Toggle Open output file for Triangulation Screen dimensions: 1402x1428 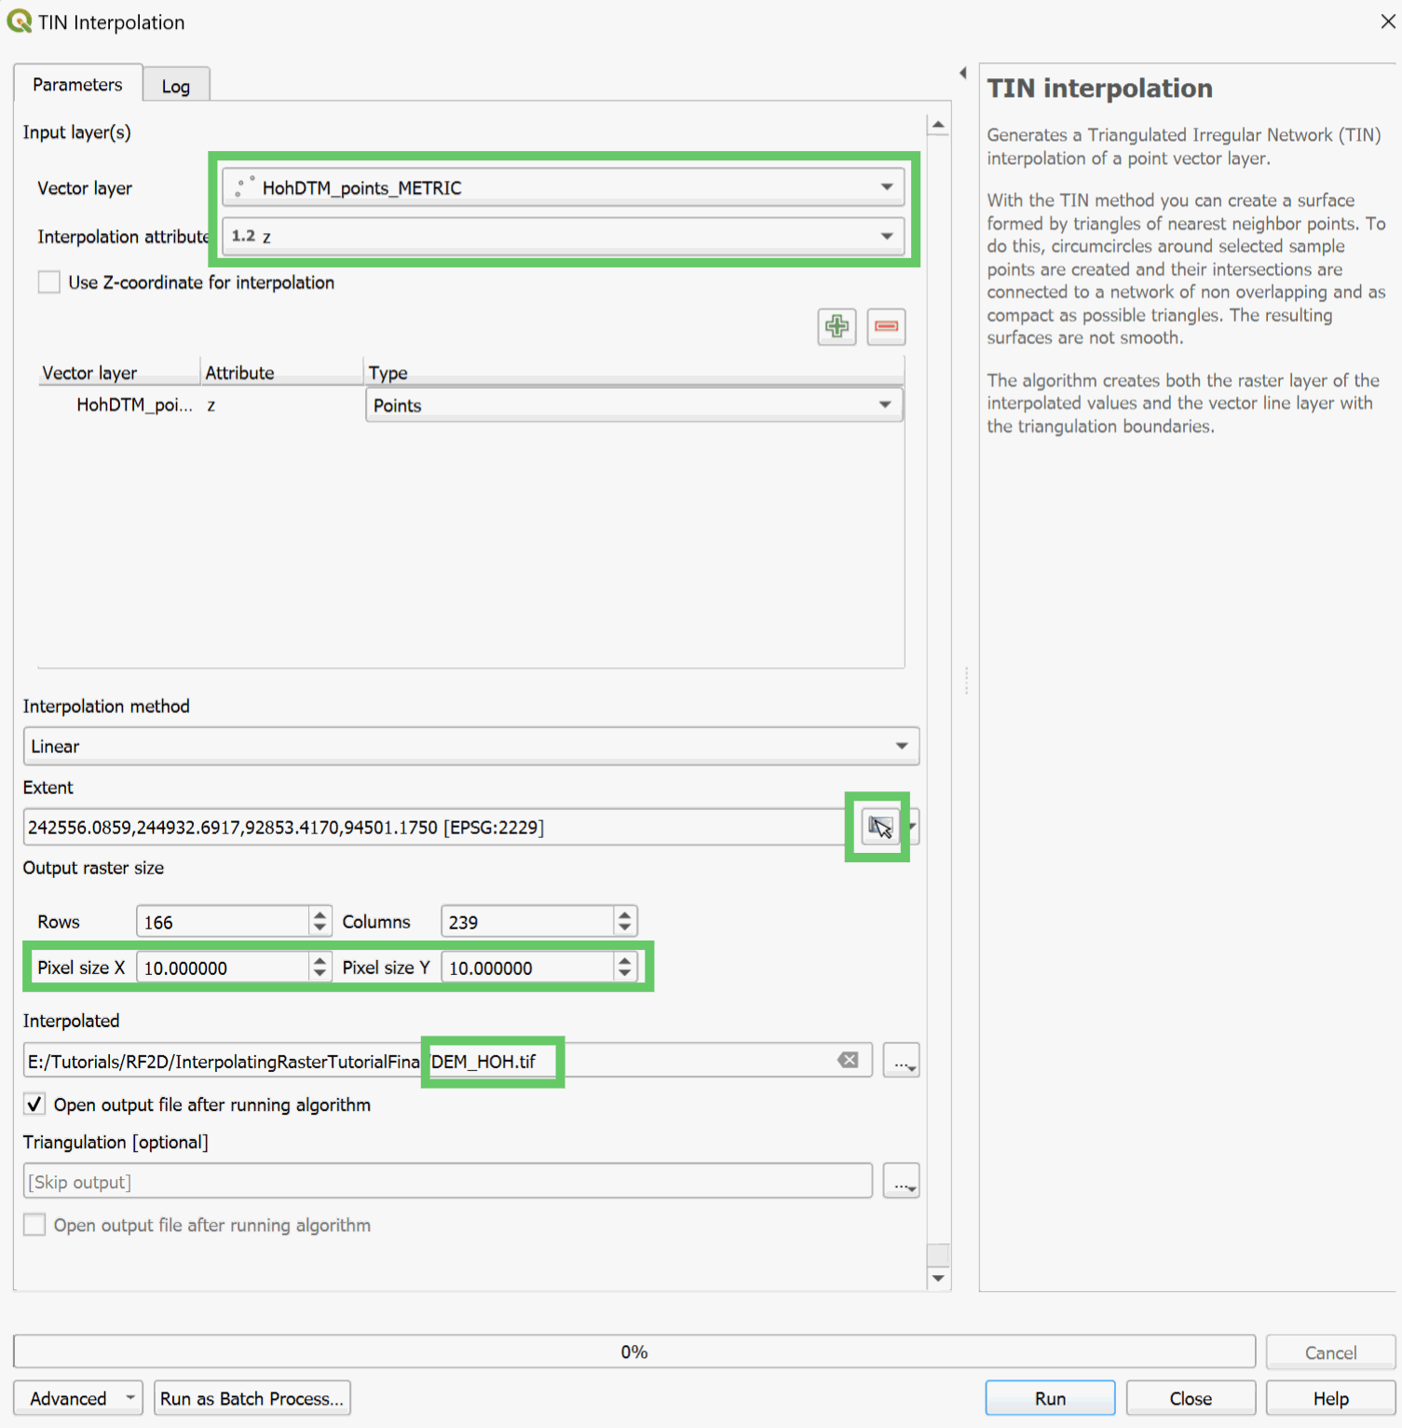tap(35, 1225)
